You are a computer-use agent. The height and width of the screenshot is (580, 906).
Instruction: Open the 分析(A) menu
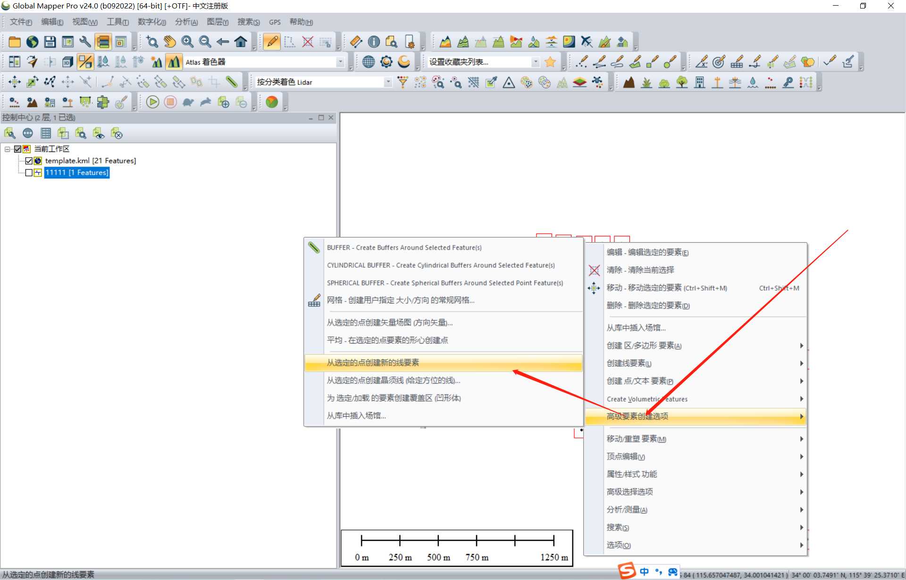pos(186,22)
